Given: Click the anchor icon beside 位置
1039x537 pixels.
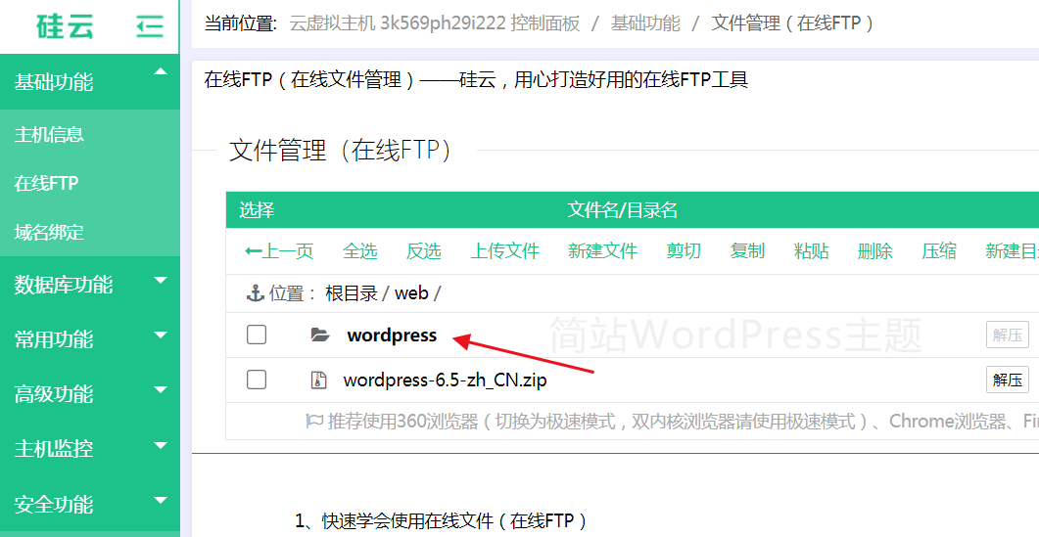Looking at the screenshot, I should 255,293.
